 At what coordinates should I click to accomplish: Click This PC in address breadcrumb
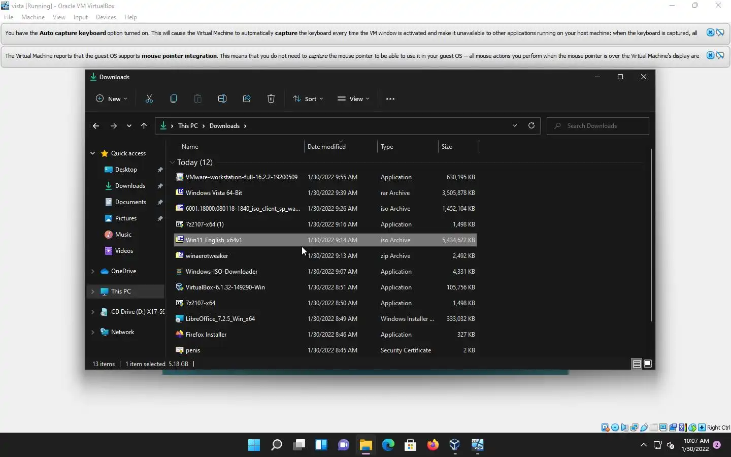click(x=188, y=126)
